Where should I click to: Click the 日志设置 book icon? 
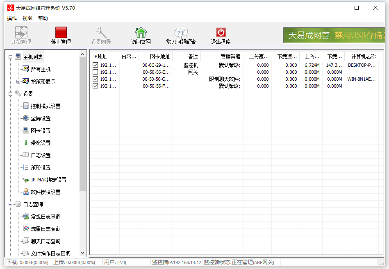click(26, 155)
